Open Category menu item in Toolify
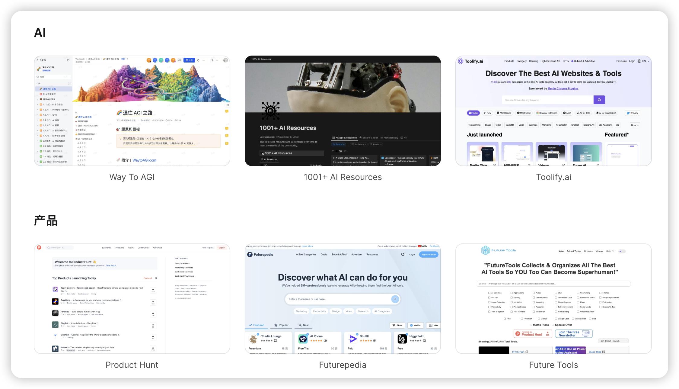 [521, 61]
